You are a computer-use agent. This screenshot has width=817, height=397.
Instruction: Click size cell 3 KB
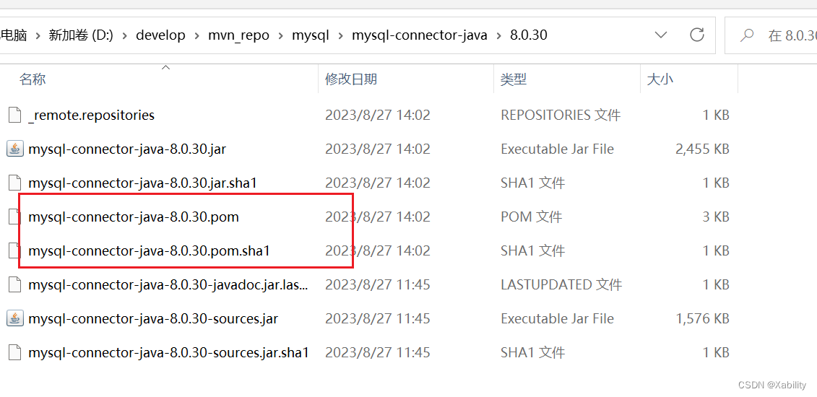click(x=715, y=217)
